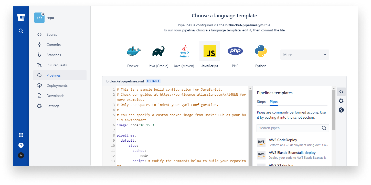This screenshot has height=185, width=371.
Task: Click the JavaScript label
Action: tap(209, 66)
